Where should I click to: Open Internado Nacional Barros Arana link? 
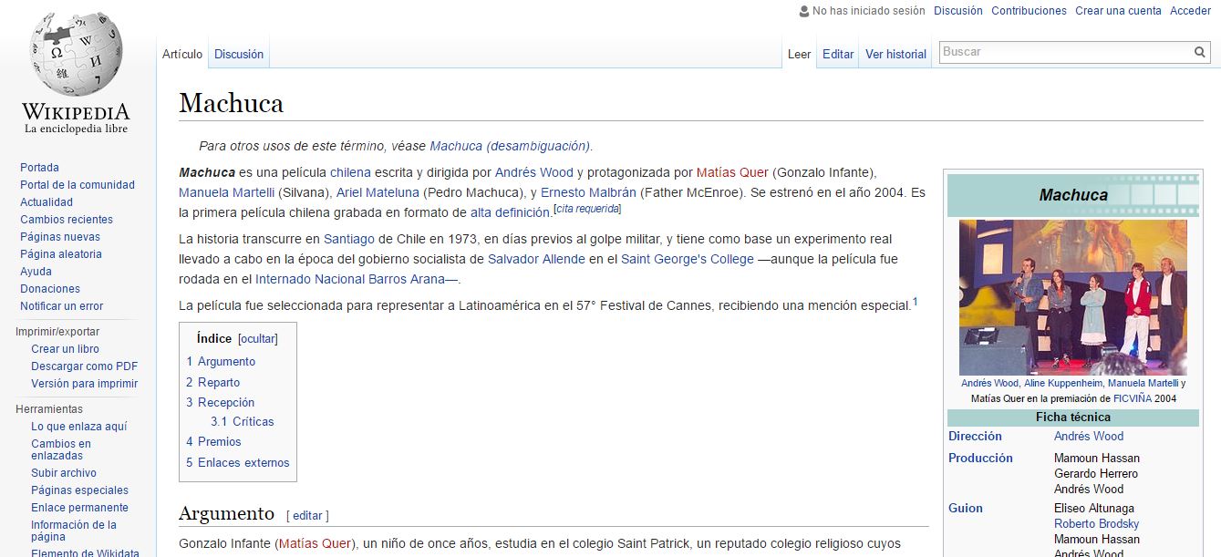coord(356,279)
